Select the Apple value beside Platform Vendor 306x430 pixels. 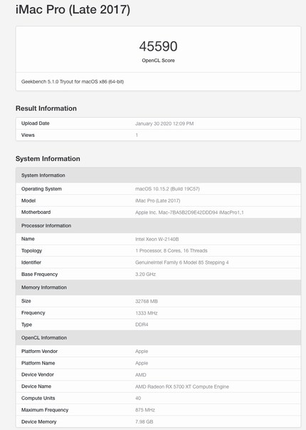point(142,352)
